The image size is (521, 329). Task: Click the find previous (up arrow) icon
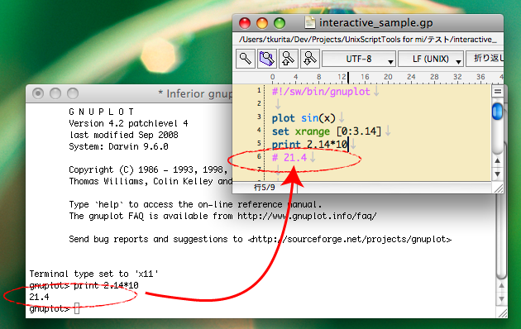[289, 59]
